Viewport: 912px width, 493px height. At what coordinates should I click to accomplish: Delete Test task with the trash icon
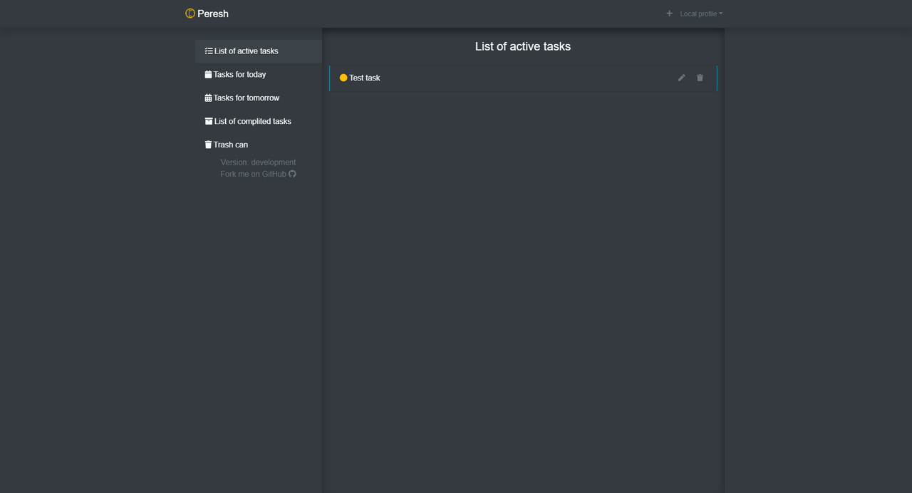point(700,78)
